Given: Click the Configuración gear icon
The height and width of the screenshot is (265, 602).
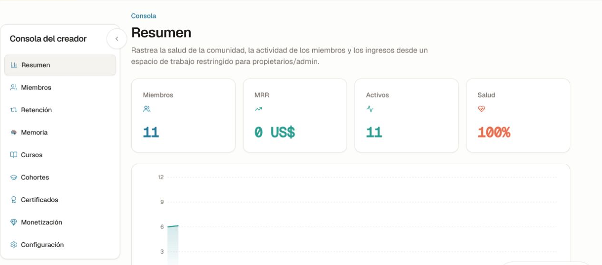Looking at the screenshot, I should coord(14,245).
